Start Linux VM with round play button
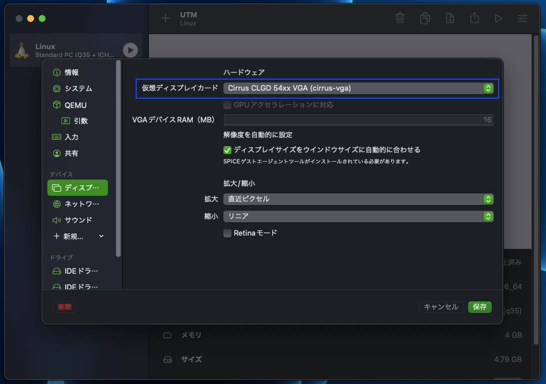 (130, 51)
